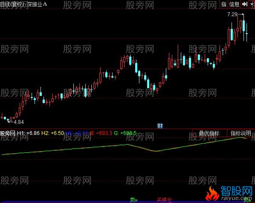Click the red 买底仓 buy signal marker
Screen dimensions: 255x203
[x=164, y=200]
